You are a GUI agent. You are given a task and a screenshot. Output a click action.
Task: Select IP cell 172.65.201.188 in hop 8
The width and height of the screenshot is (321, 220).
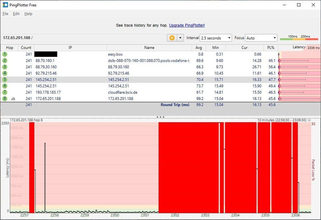click(x=48, y=99)
